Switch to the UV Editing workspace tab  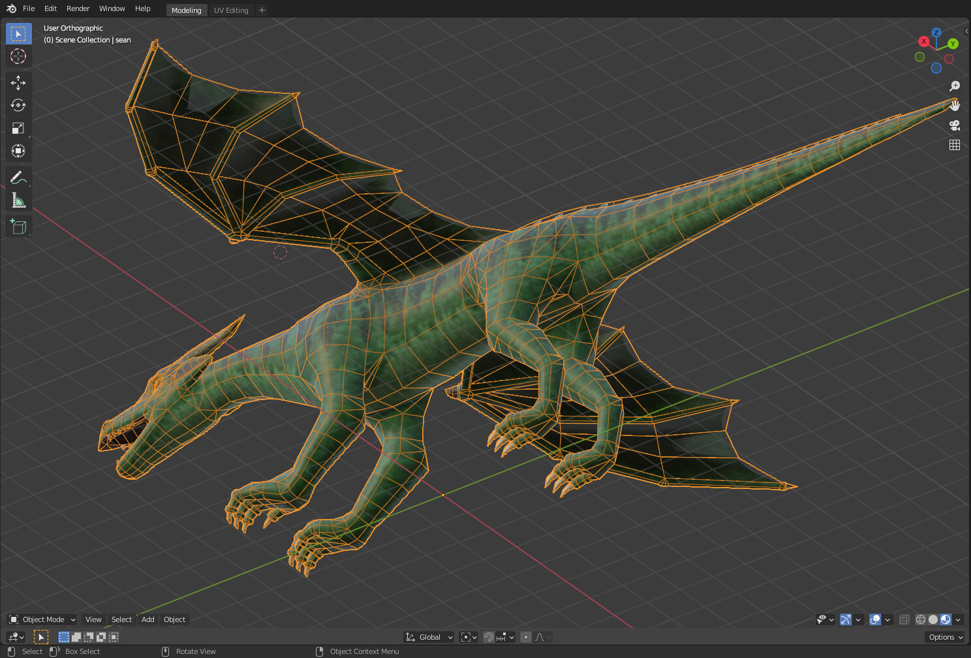(x=231, y=10)
